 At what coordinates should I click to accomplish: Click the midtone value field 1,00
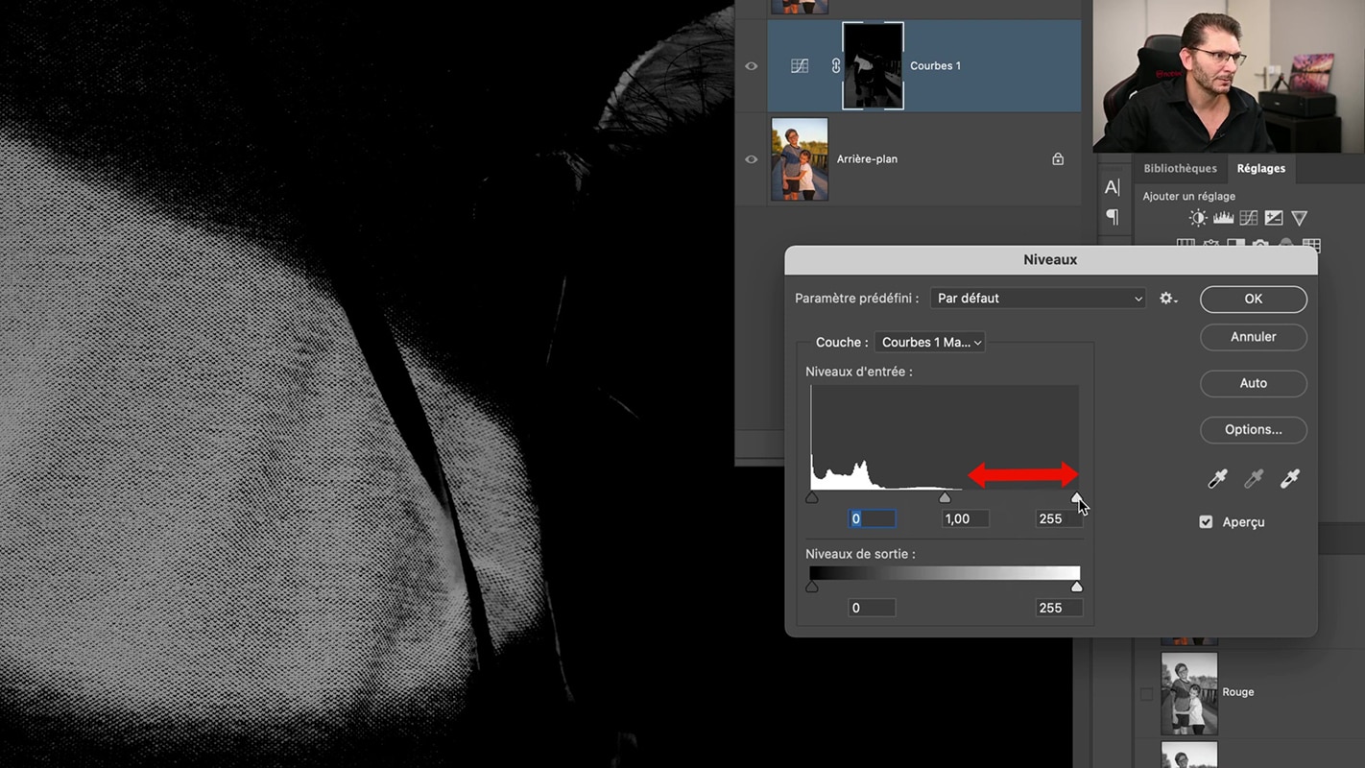click(x=966, y=518)
